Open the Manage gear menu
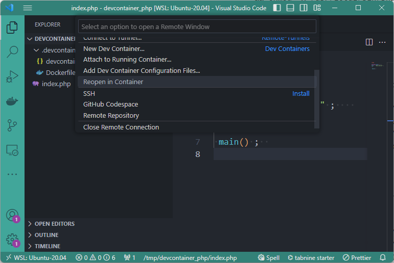Screen dimensions: 394x263 (12, 240)
